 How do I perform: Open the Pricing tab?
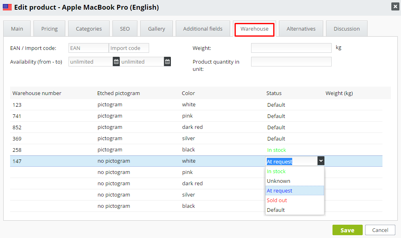pos(49,29)
